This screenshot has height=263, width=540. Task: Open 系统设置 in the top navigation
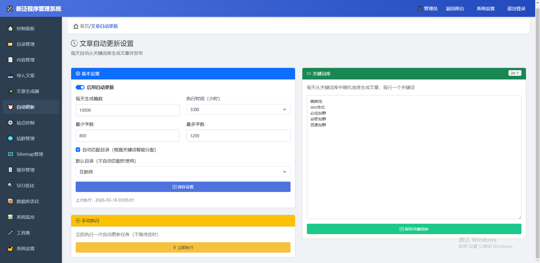[485, 9]
